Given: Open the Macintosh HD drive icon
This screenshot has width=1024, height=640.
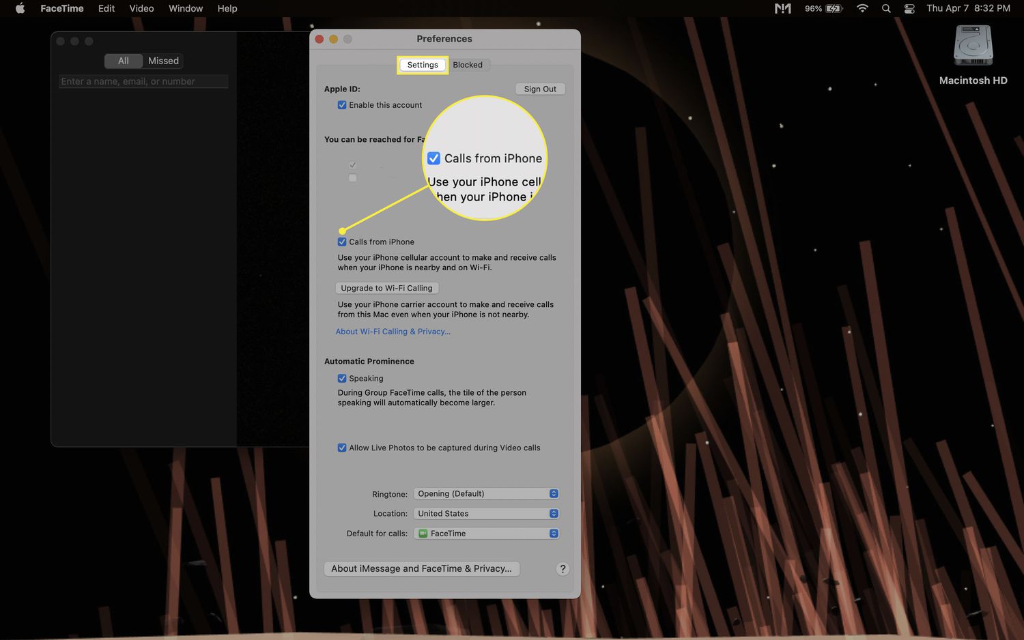Looking at the screenshot, I should (973, 46).
